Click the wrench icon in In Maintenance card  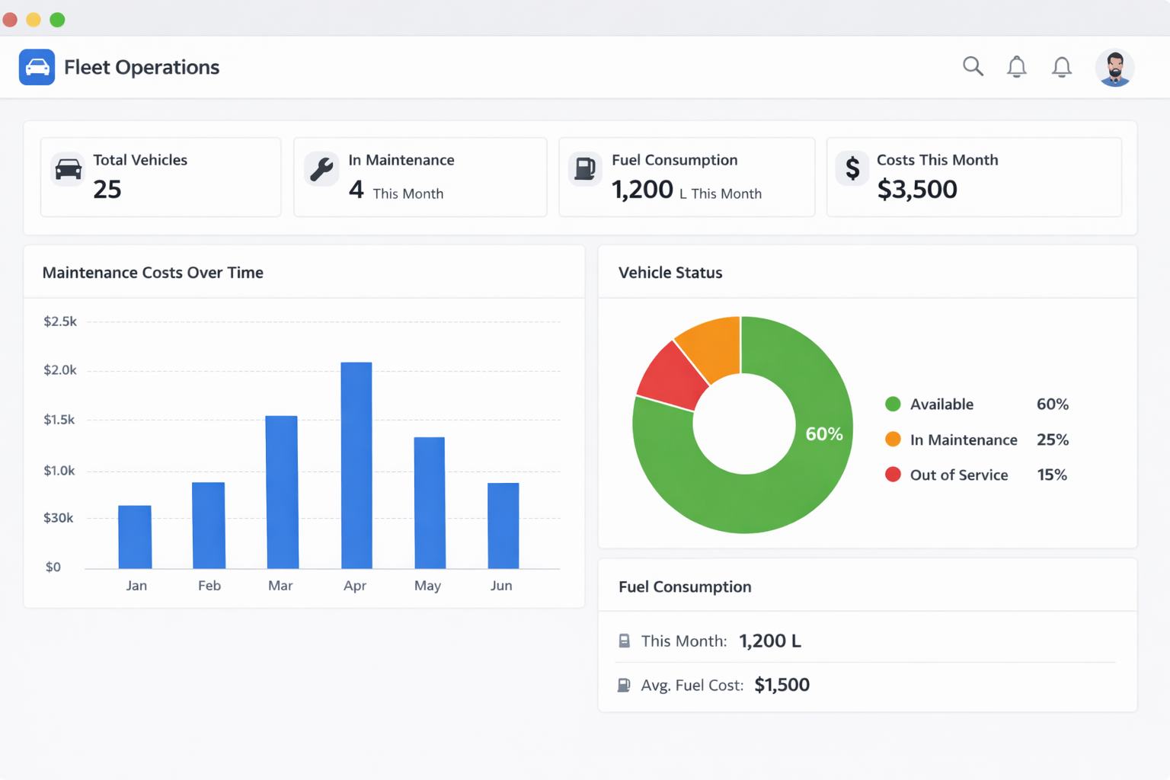point(321,169)
